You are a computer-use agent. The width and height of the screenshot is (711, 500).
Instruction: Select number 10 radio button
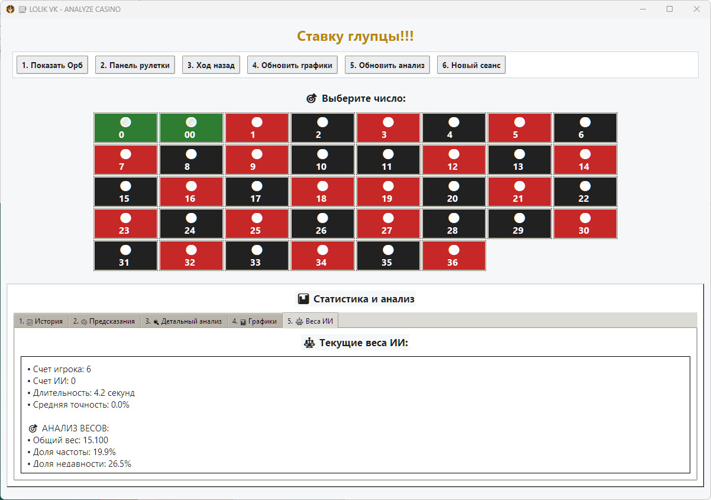click(x=322, y=160)
